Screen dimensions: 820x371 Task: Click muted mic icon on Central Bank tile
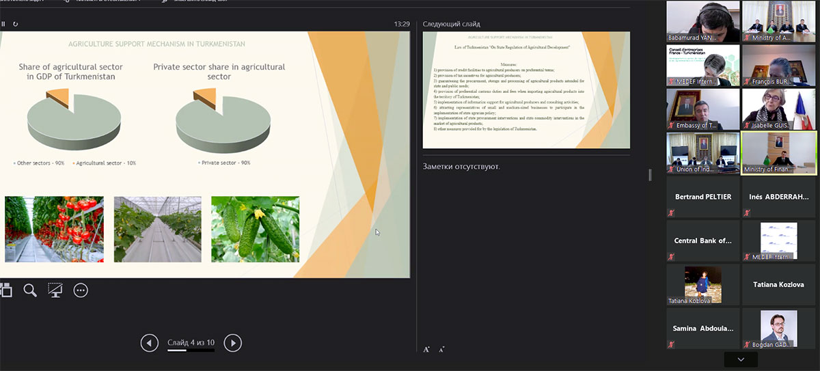click(x=671, y=257)
